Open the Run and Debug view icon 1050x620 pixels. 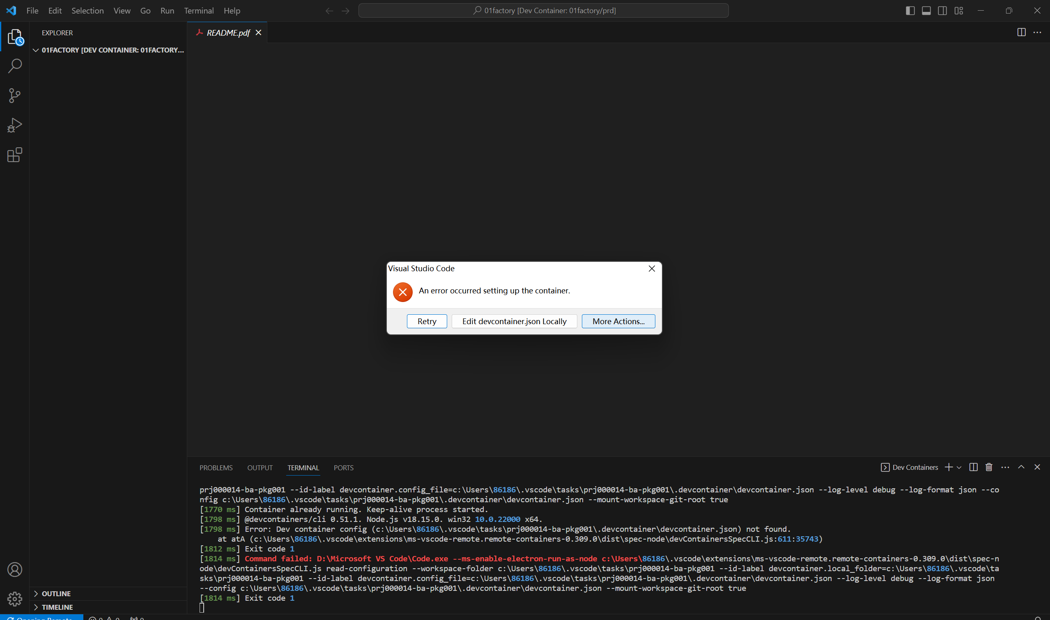point(15,125)
